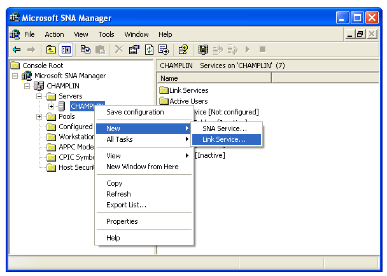This screenshot has height=276, width=387.
Task: Click the Console Root folder icon
Action: point(15,66)
